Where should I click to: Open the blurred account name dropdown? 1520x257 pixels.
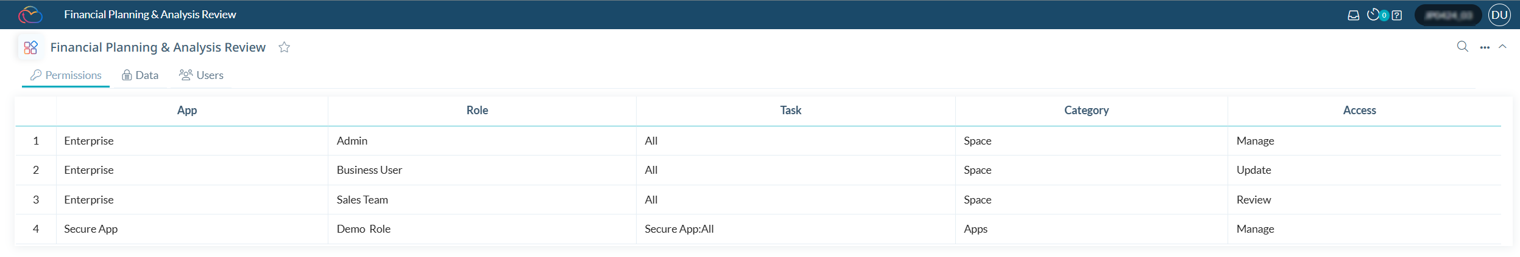(x=1448, y=15)
